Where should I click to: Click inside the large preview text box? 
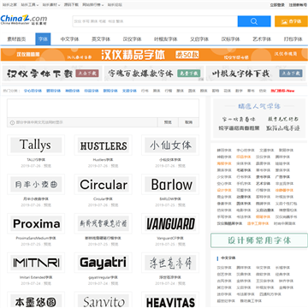tap(103, 108)
